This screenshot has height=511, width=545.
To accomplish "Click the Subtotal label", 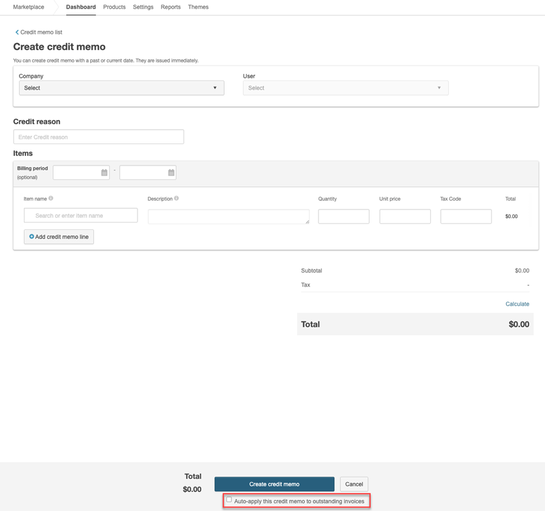I will (312, 270).
